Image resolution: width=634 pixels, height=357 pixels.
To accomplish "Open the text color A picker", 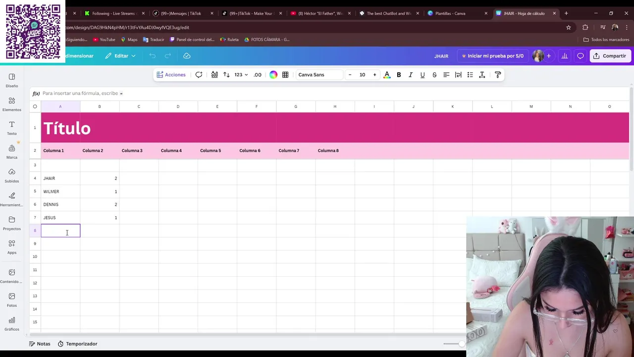I will coord(387,75).
